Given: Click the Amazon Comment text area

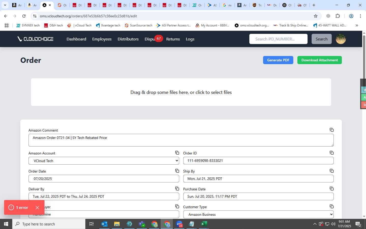Looking at the screenshot, I should [181, 140].
